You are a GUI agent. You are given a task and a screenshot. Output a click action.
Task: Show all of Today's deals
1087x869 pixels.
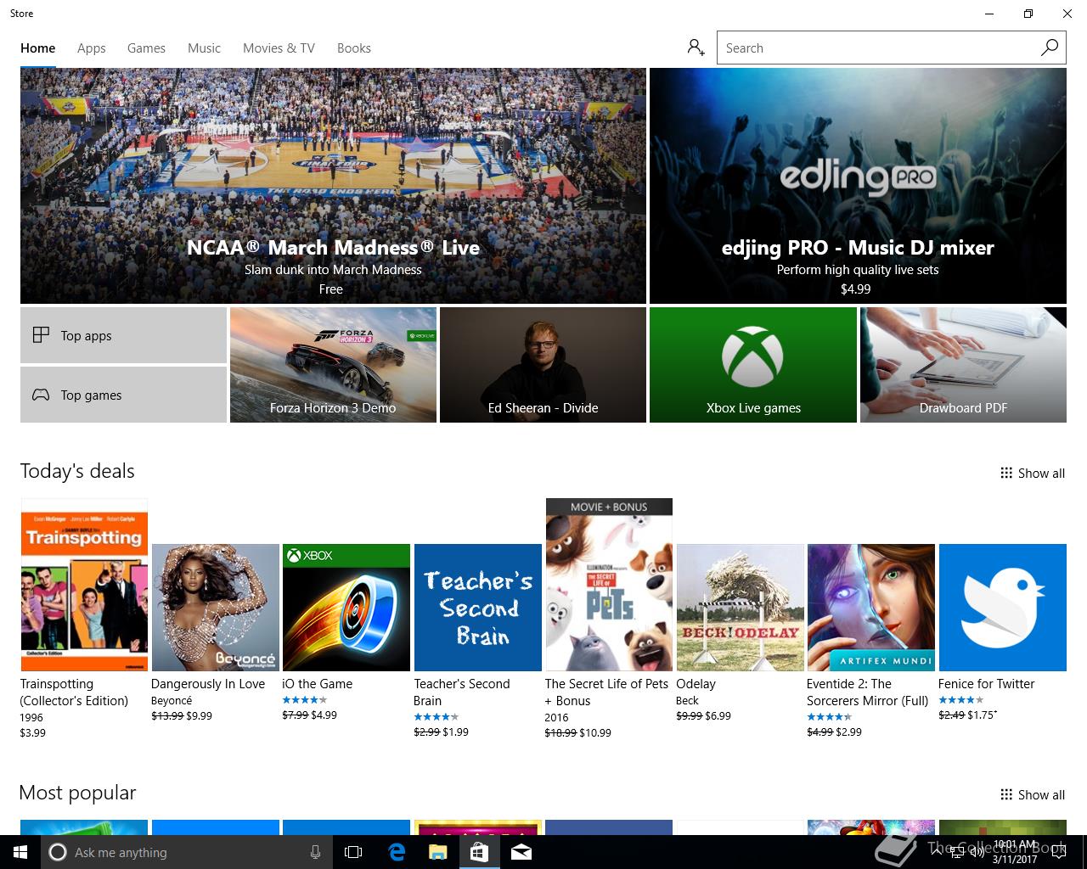[1033, 473]
